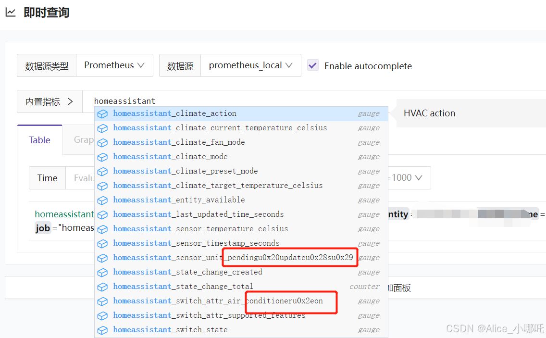Image resolution: width=546 pixels, height=338 pixels.
Task: Click the chart icon beside 即时查询 title
Action: 11,13
